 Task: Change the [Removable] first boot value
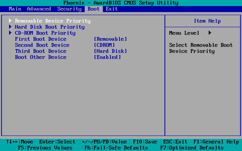coord(110,39)
